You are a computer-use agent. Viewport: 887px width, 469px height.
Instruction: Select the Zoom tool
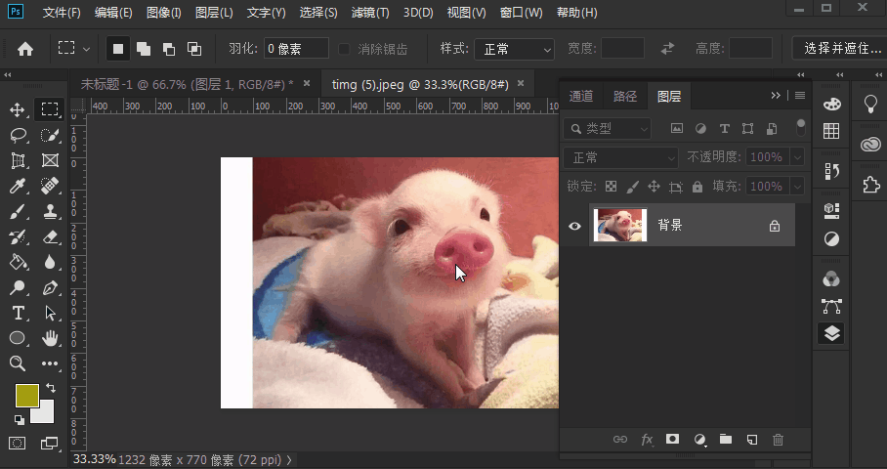click(x=19, y=363)
